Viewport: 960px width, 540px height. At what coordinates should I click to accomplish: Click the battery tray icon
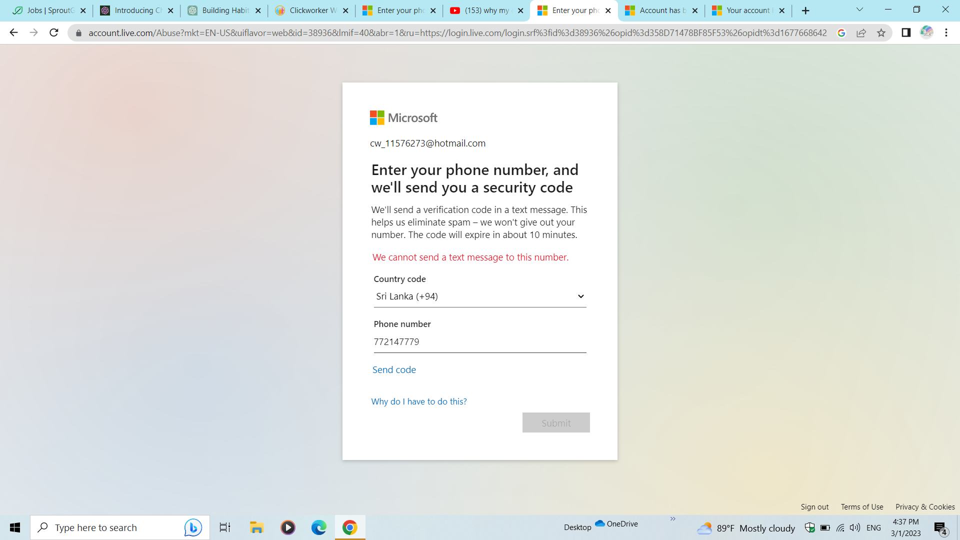click(825, 527)
